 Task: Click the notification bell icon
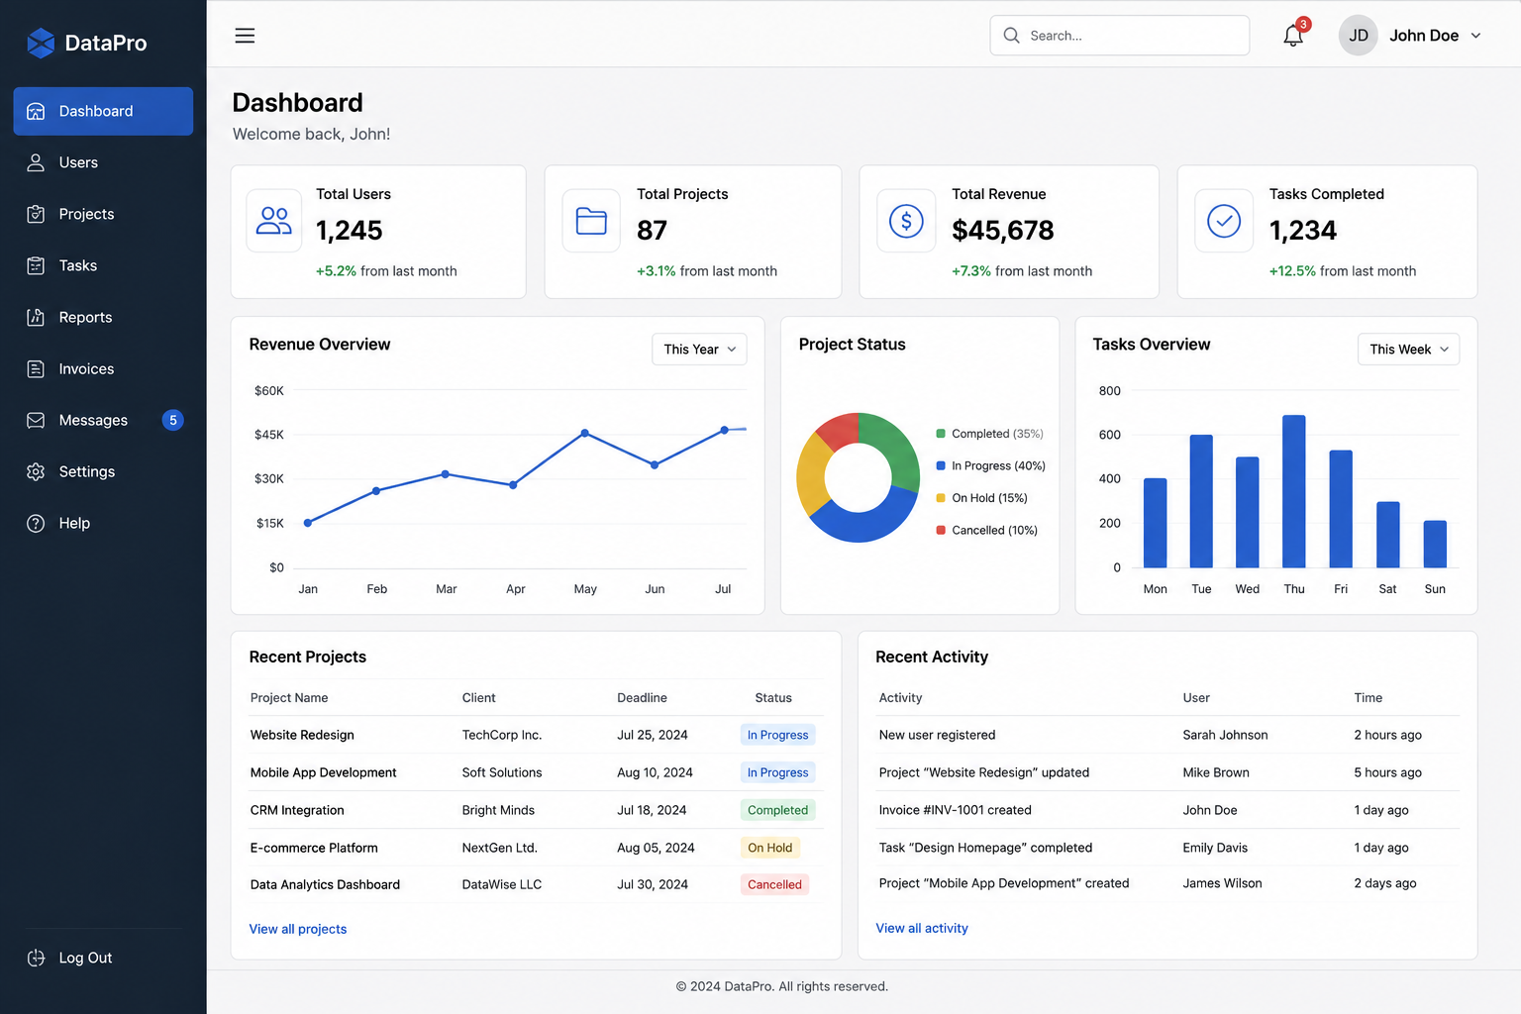(1293, 36)
